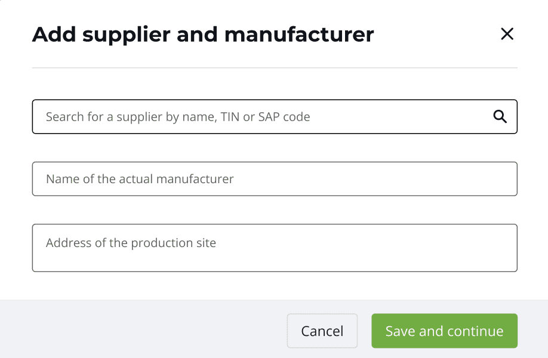Save the supplier and continue
This screenshot has width=548, height=358.
(x=444, y=331)
